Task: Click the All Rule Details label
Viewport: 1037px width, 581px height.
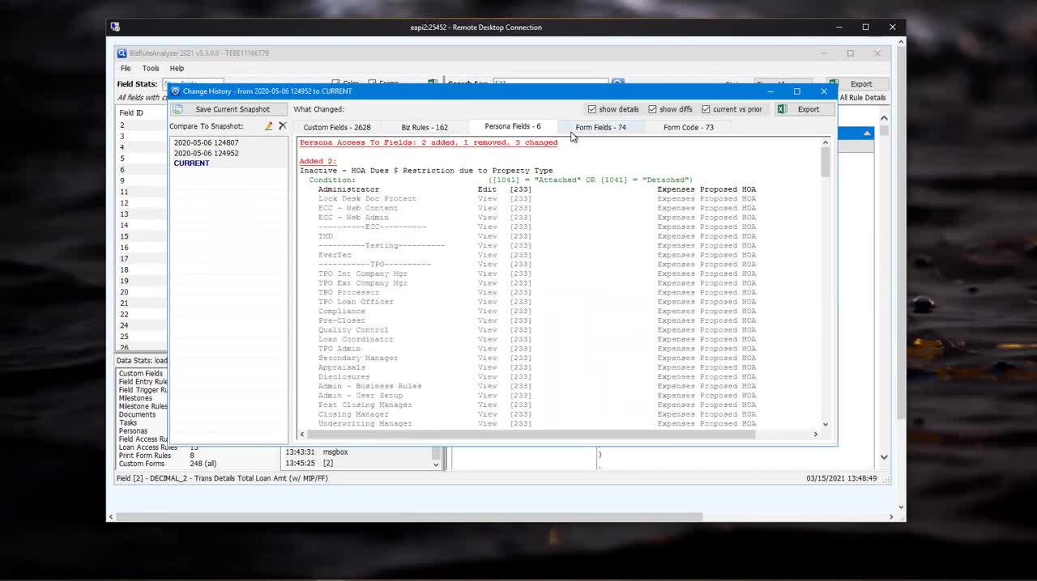Action: pyautogui.click(x=862, y=97)
